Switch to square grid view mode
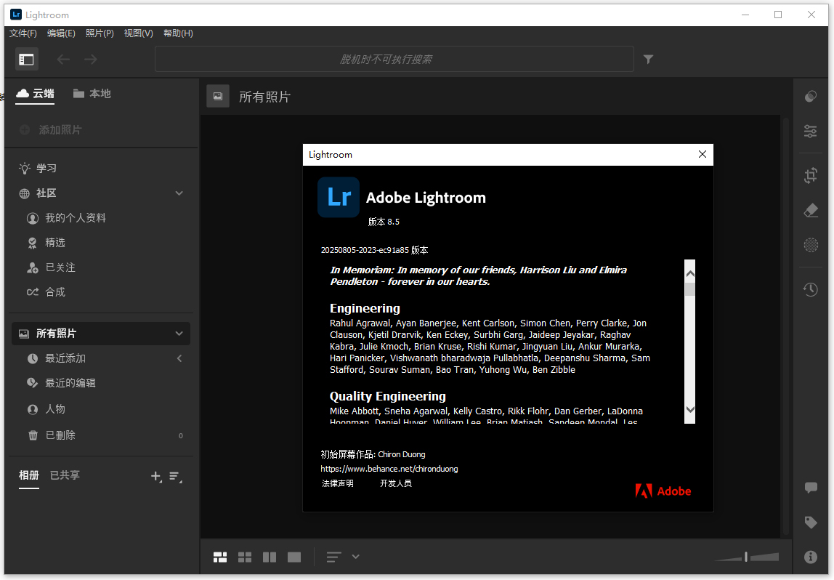Viewport: 834px width, 580px height. point(245,557)
